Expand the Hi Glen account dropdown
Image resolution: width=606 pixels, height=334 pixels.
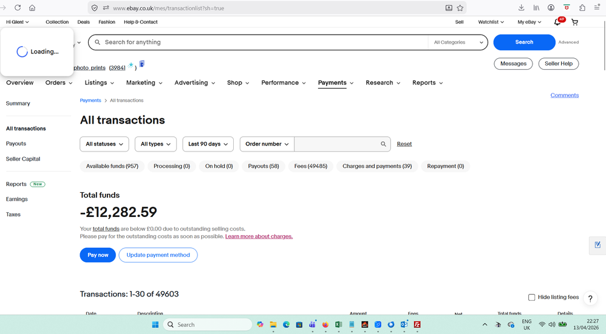[18, 22]
